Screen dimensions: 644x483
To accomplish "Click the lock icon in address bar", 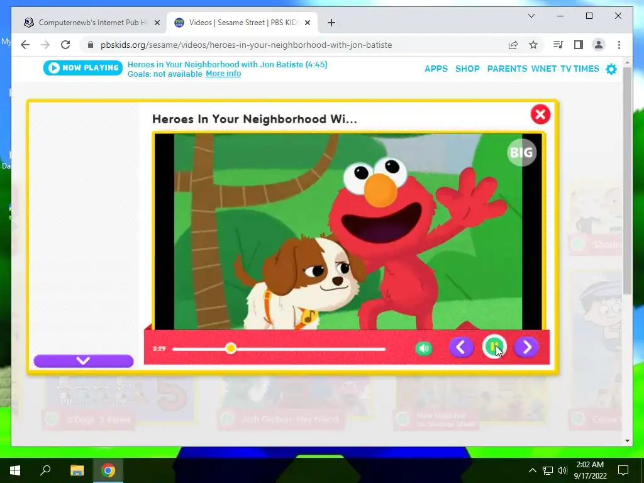I will tap(91, 45).
